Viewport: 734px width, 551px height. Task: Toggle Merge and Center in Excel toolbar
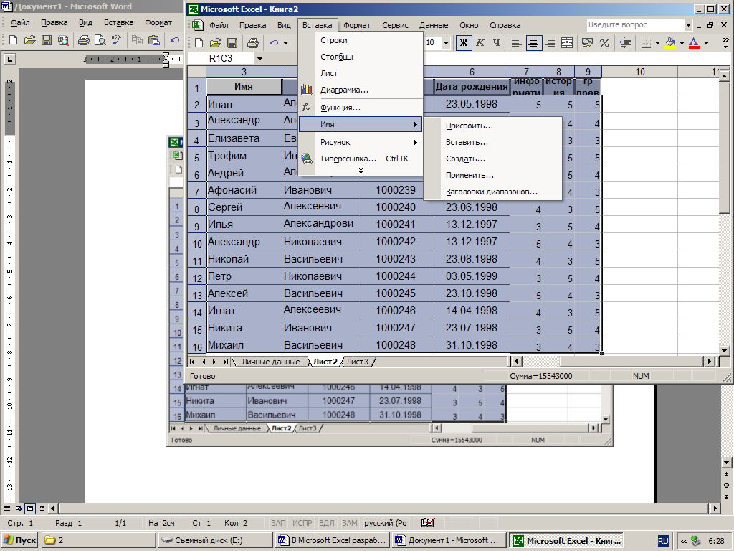coord(566,43)
